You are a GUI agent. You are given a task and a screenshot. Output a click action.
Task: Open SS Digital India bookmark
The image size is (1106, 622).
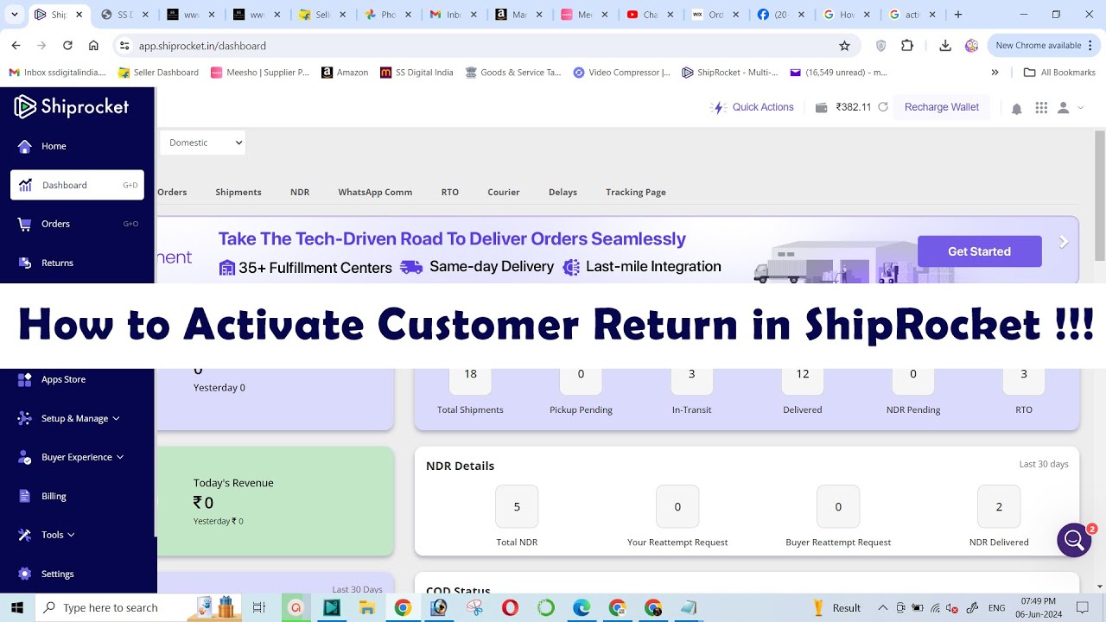click(x=416, y=73)
